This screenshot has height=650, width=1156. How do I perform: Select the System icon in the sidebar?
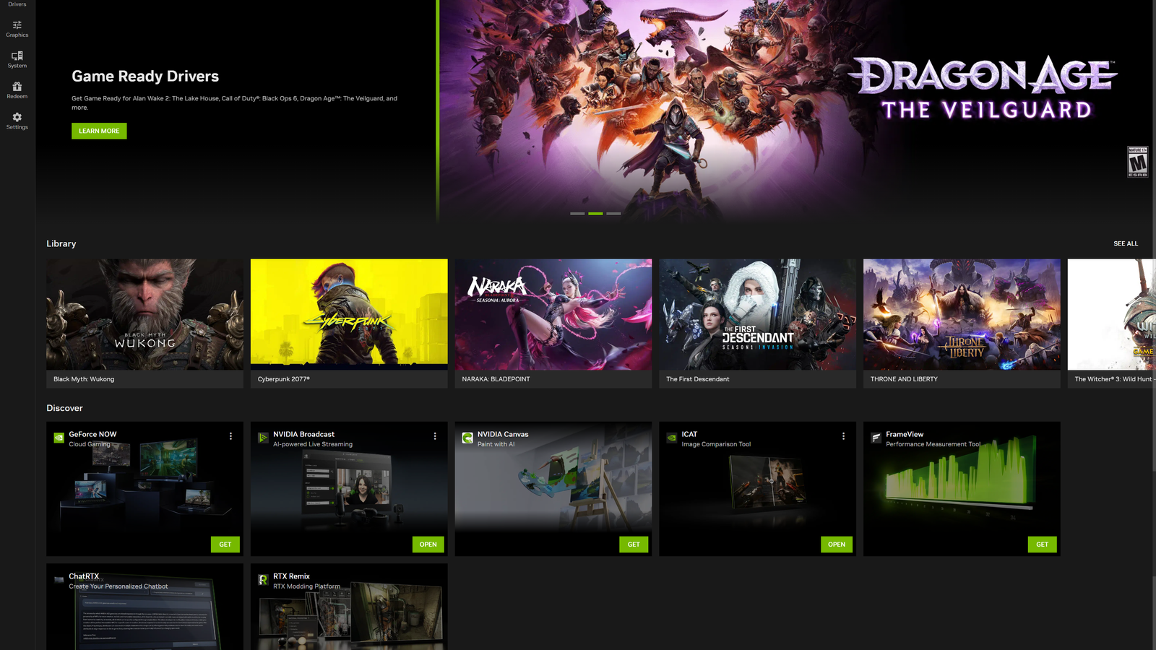click(x=17, y=58)
